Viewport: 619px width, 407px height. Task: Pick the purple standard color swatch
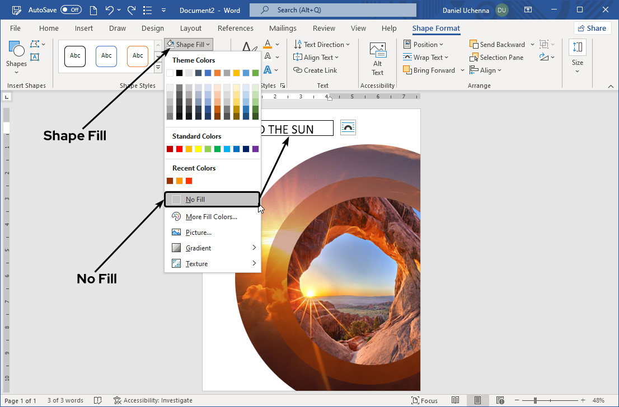256,149
